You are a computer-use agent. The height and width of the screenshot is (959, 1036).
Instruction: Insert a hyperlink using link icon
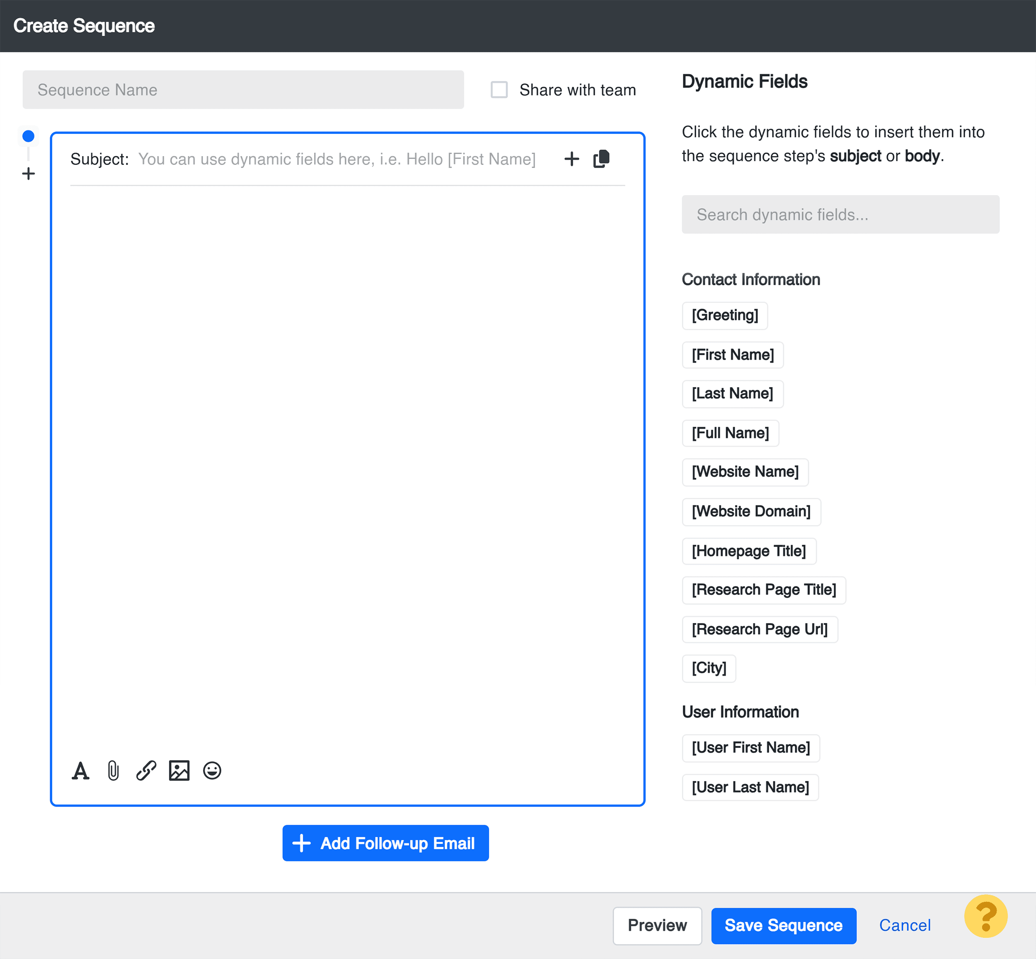pyautogui.click(x=146, y=771)
